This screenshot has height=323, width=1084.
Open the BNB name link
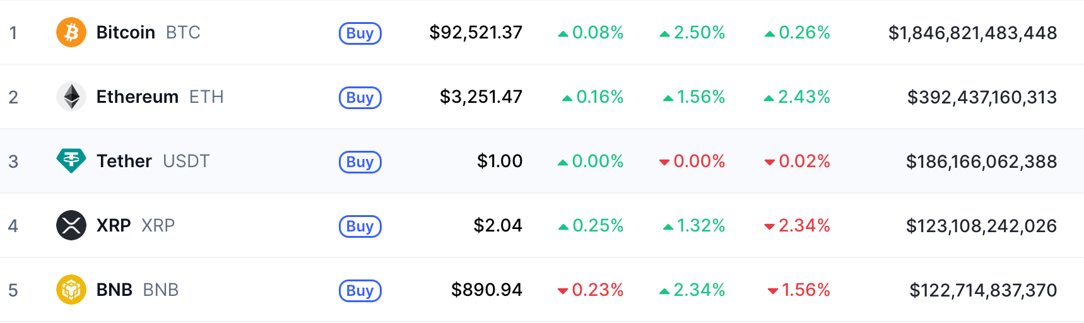click(x=114, y=290)
